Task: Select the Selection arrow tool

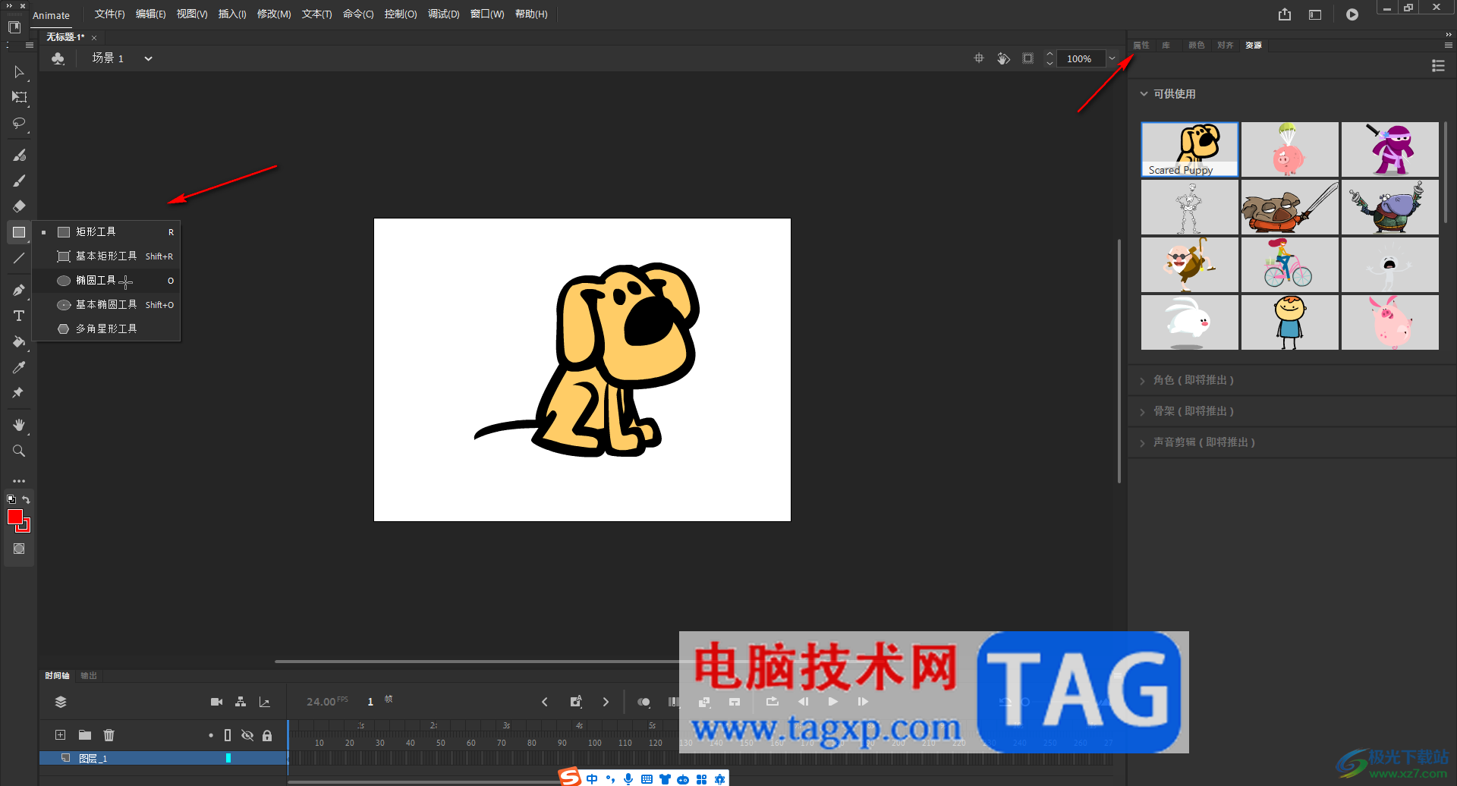Action: click(19, 72)
